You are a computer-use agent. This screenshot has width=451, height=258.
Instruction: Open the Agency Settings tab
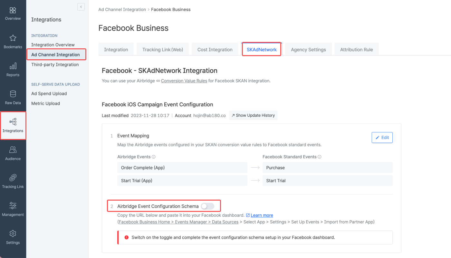[x=308, y=50]
